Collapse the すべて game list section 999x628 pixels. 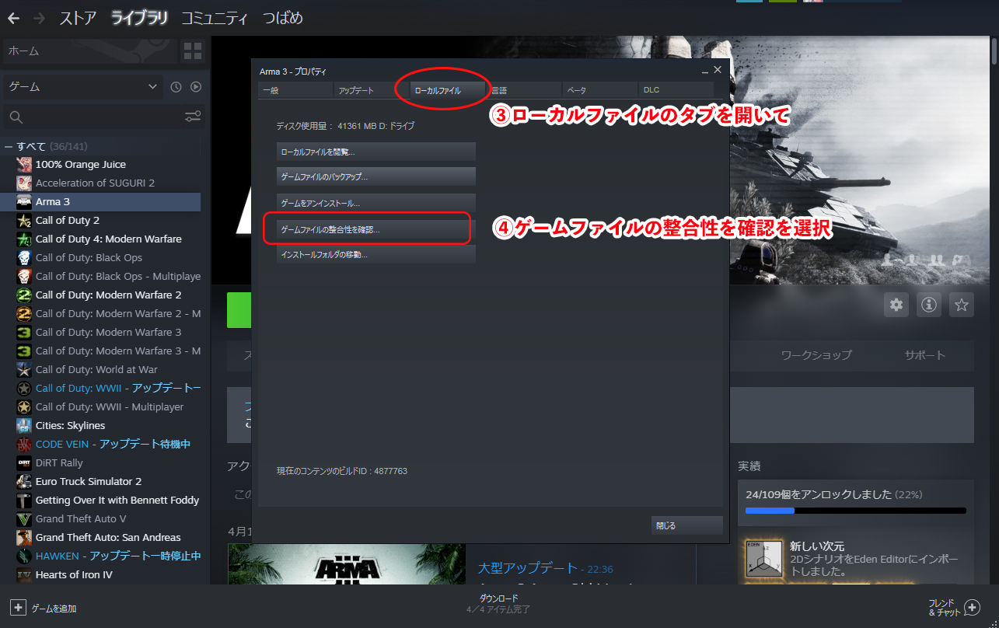coord(9,146)
